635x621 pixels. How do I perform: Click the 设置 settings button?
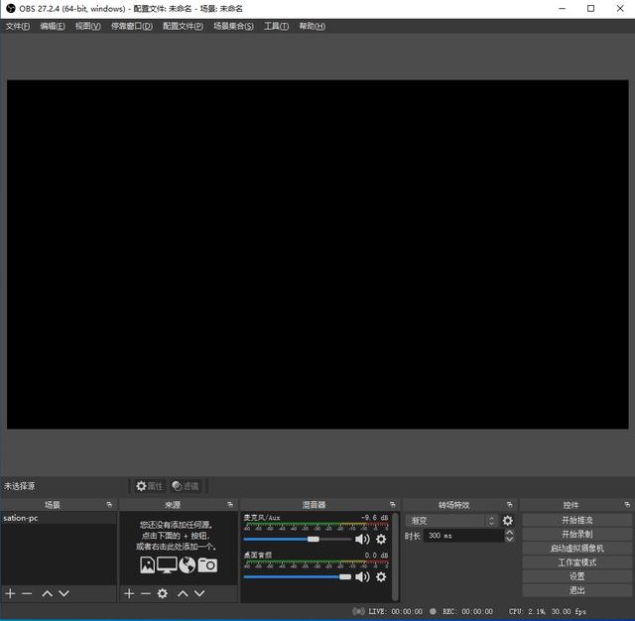(x=576, y=576)
